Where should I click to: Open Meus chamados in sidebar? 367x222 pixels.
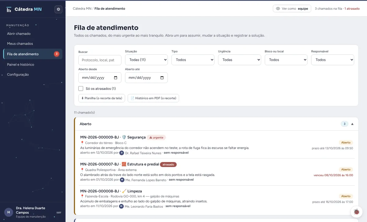point(33,44)
